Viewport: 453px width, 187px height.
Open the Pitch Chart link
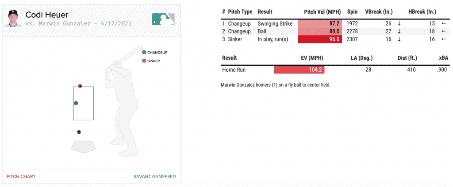(21, 176)
